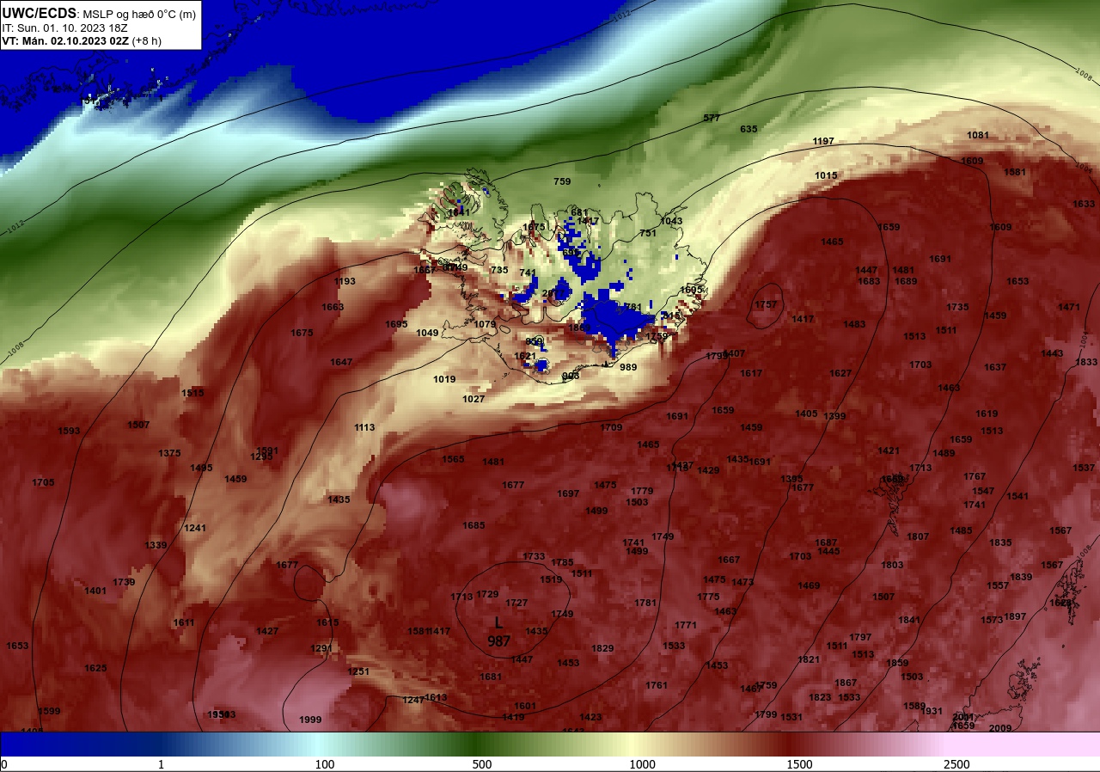Select the '1000' color scale tick label
This screenshot has width=1100, height=772.
642,764
